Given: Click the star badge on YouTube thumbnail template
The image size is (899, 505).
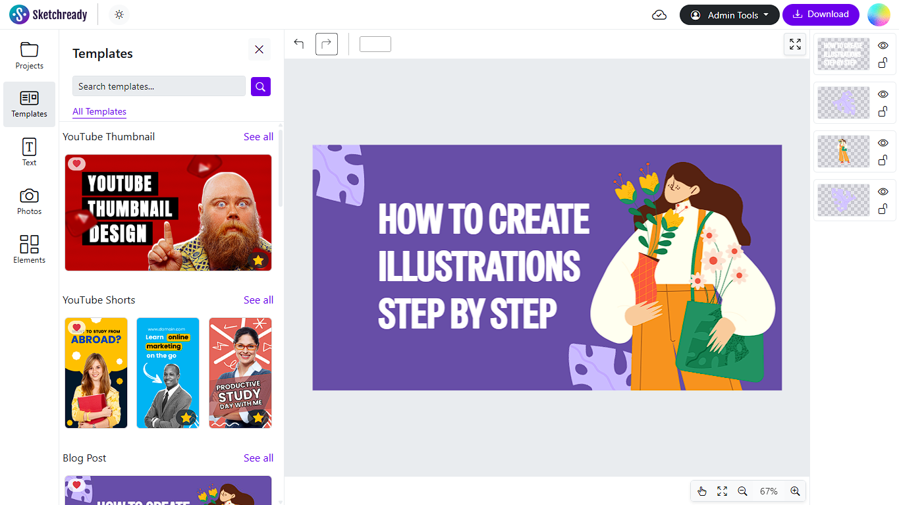Looking at the screenshot, I should click(258, 260).
